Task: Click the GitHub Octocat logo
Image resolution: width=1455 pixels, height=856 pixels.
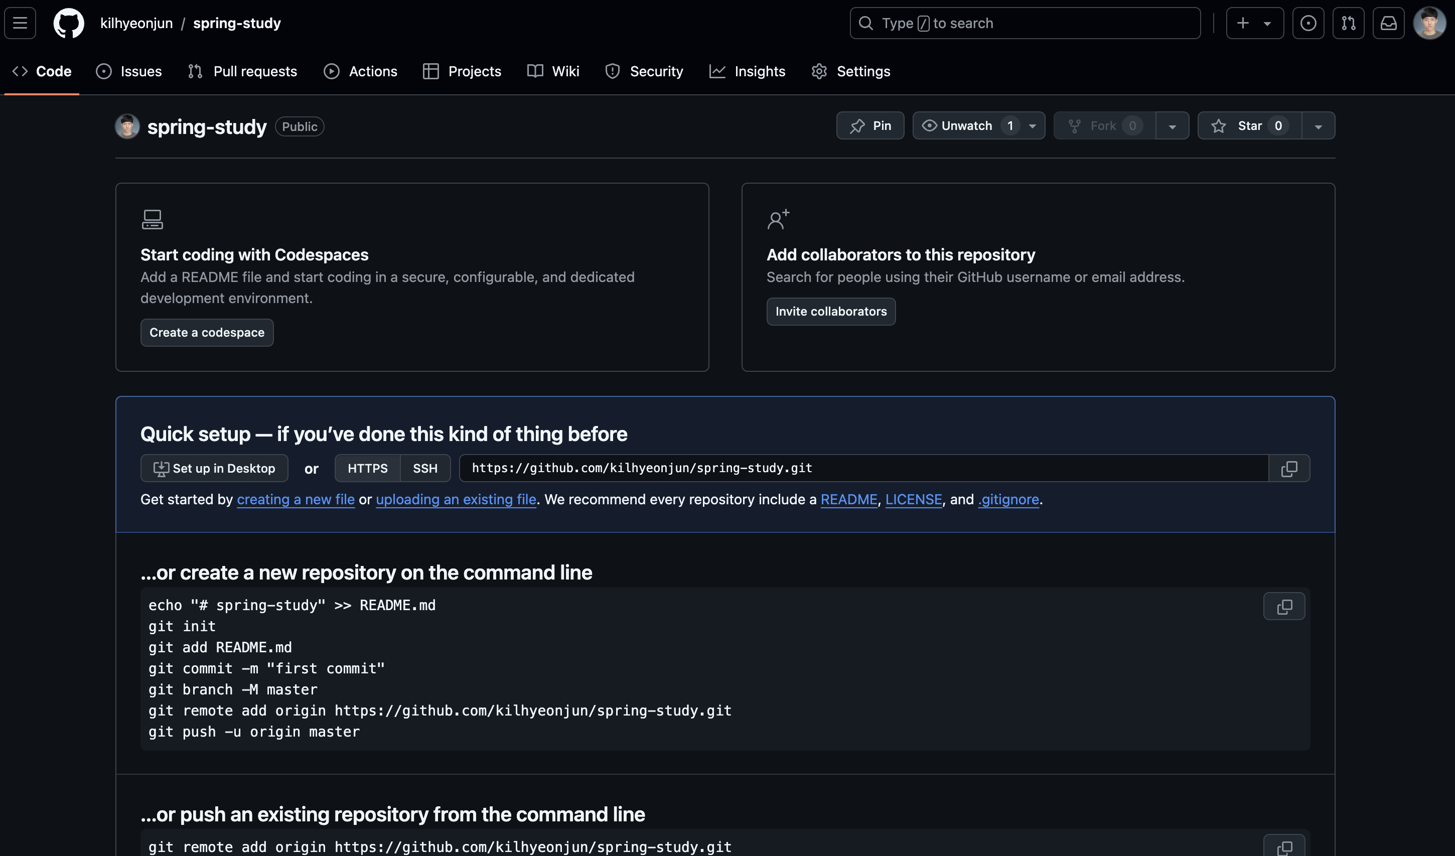Action: pos(69,23)
